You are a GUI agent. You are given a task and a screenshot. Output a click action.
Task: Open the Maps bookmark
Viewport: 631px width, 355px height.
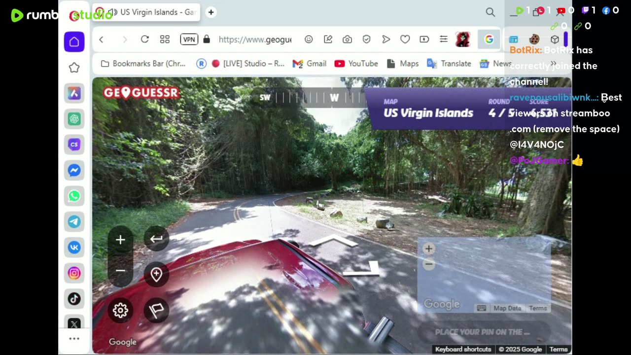(x=403, y=64)
